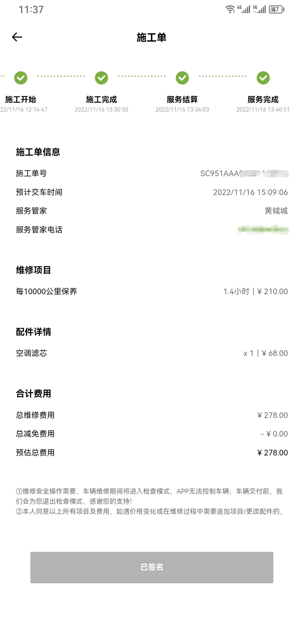Tap the 每10000公里保养 repair item row
Image resolution: width=303 pixels, height=620 pixels.
point(152,291)
